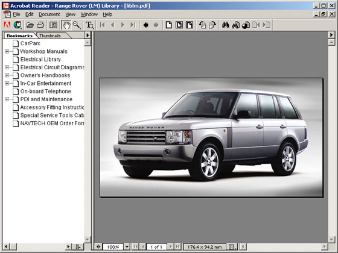Click the Go to Previous View arrow

click(145, 25)
